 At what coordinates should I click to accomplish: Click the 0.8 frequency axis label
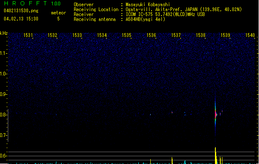click(4, 115)
